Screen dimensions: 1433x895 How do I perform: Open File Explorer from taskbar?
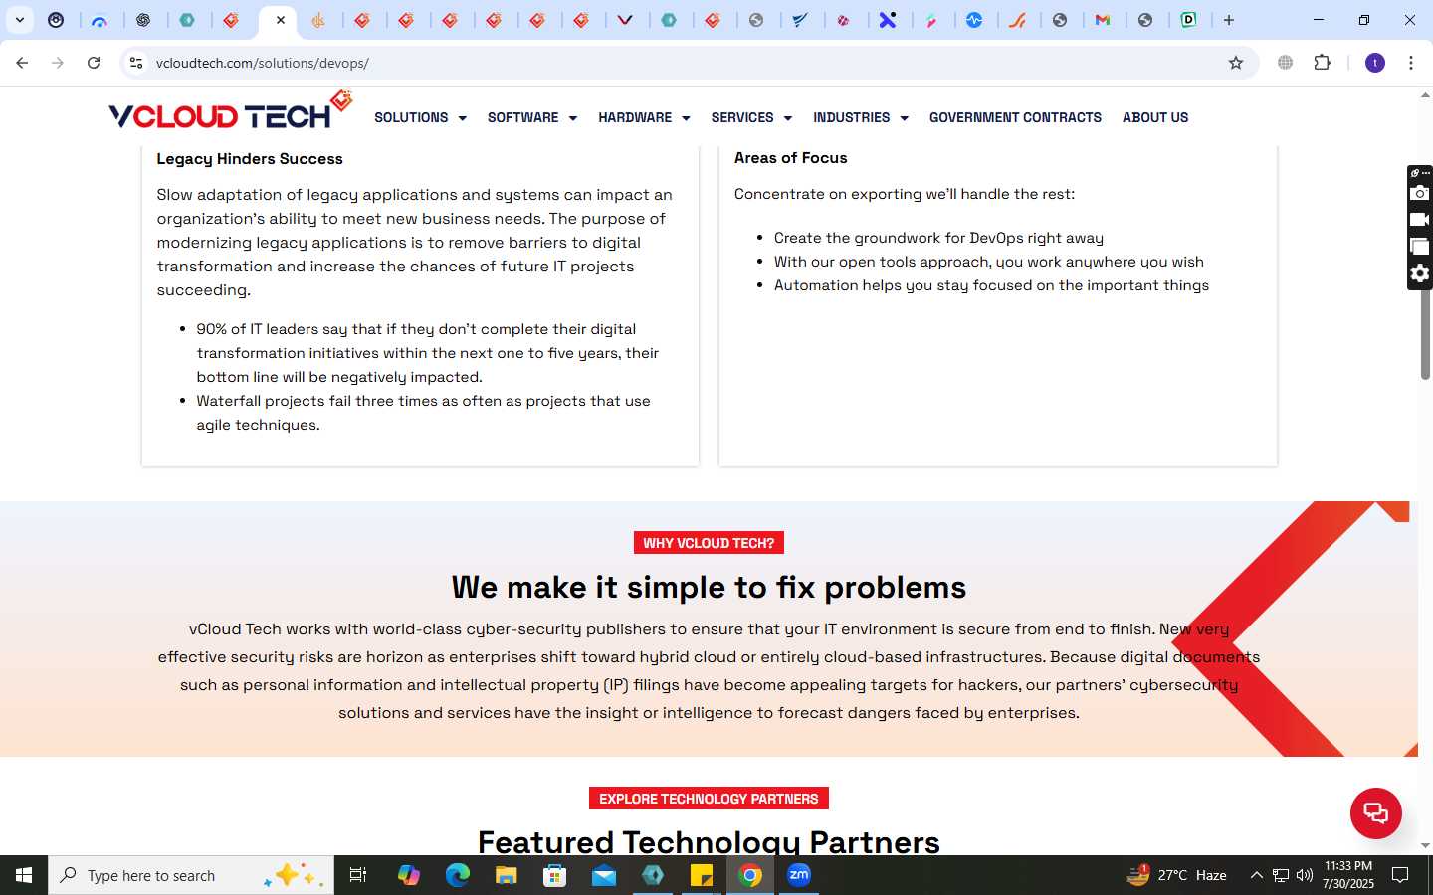click(506, 875)
